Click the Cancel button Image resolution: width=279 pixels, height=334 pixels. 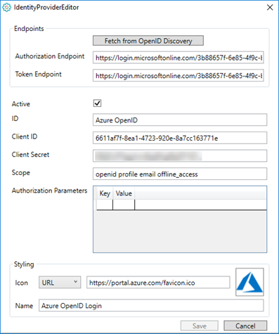245,326
